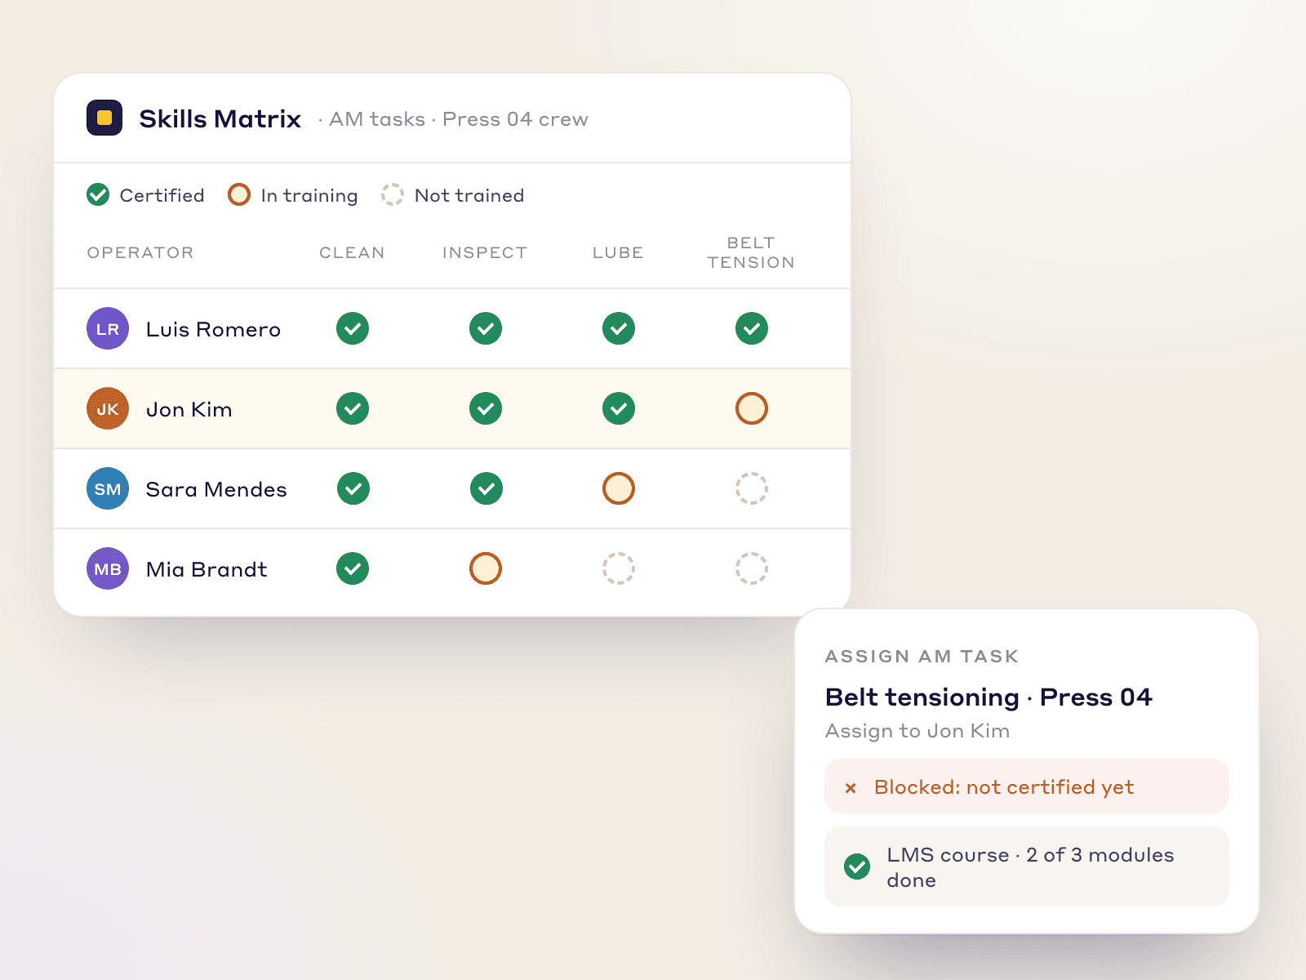This screenshot has width=1306, height=980.
Task: Click the LMS course green checkmark icon
Action: (x=857, y=866)
